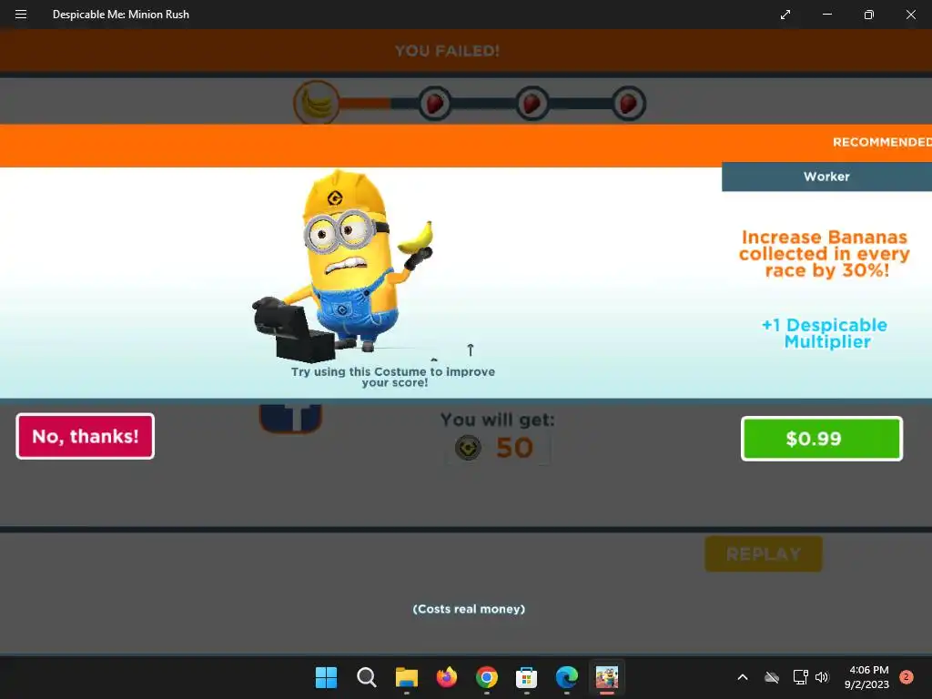Viewport: 932px width, 699px height.
Task: Open the network status tray icon
Action: click(x=800, y=677)
